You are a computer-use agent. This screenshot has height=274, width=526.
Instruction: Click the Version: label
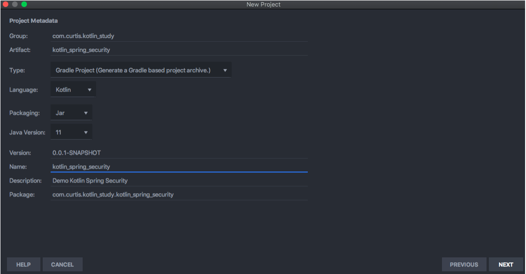click(x=20, y=153)
